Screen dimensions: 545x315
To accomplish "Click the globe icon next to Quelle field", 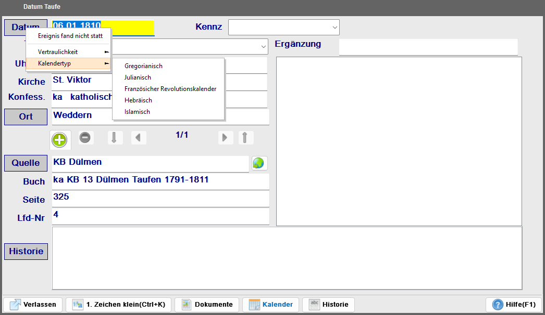I will (x=258, y=163).
